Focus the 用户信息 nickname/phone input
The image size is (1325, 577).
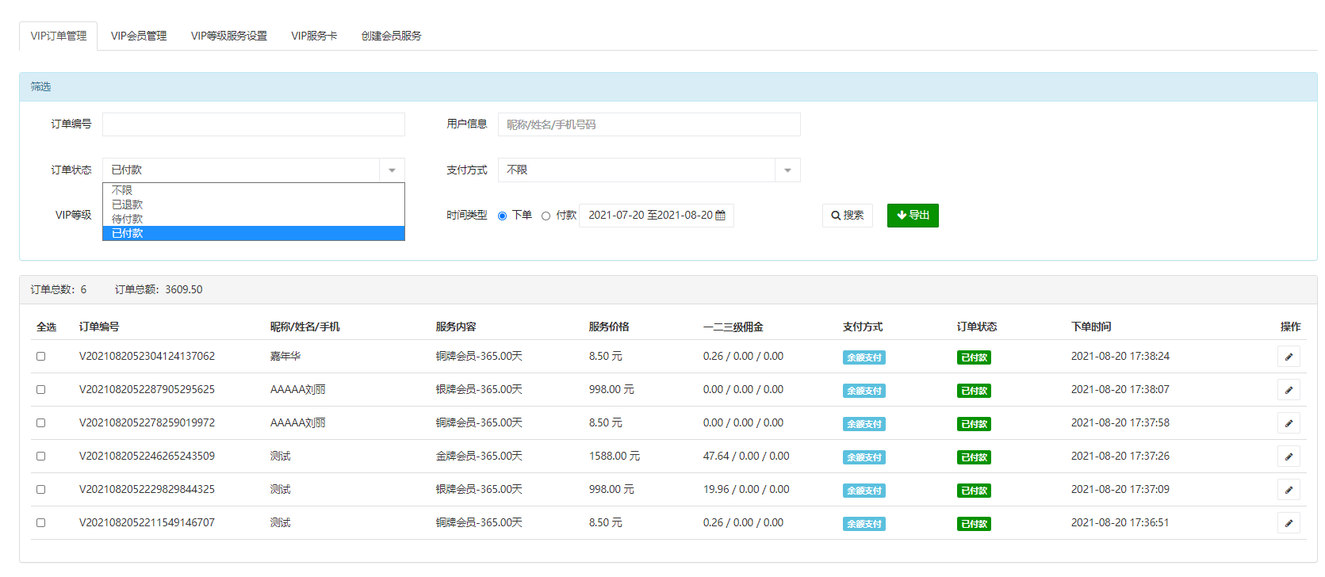click(x=649, y=124)
